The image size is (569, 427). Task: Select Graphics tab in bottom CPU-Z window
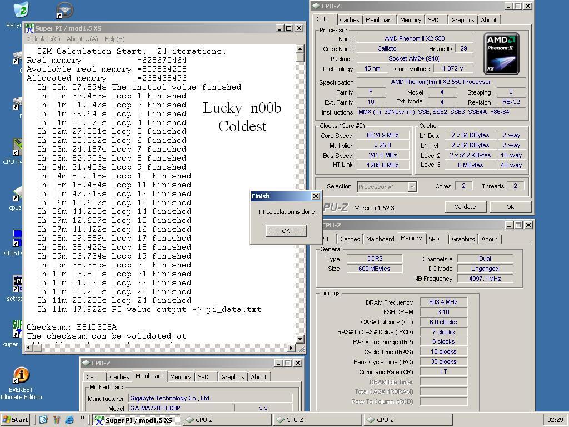point(233,377)
